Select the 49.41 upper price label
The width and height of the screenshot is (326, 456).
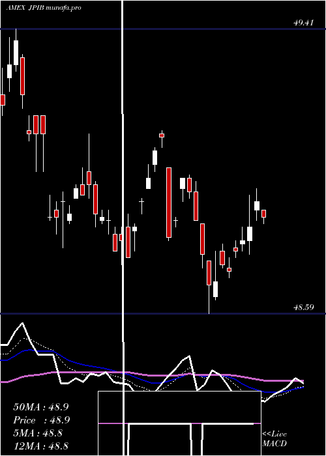click(x=303, y=23)
